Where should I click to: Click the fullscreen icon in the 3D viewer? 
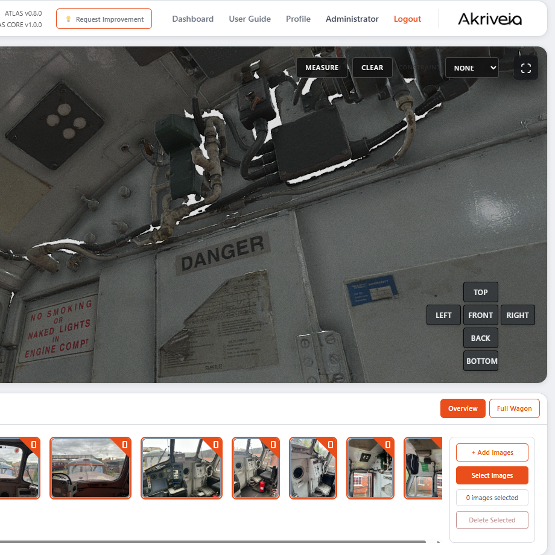point(525,68)
